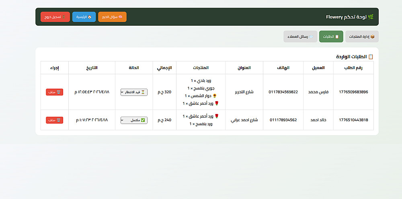Click total 320 ج.م

click(x=164, y=92)
